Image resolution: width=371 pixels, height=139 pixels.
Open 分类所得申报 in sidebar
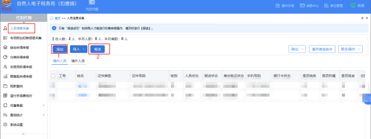[19, 58]
